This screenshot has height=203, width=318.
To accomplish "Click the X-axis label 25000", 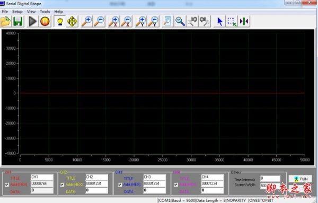I will tap(163, 160).
